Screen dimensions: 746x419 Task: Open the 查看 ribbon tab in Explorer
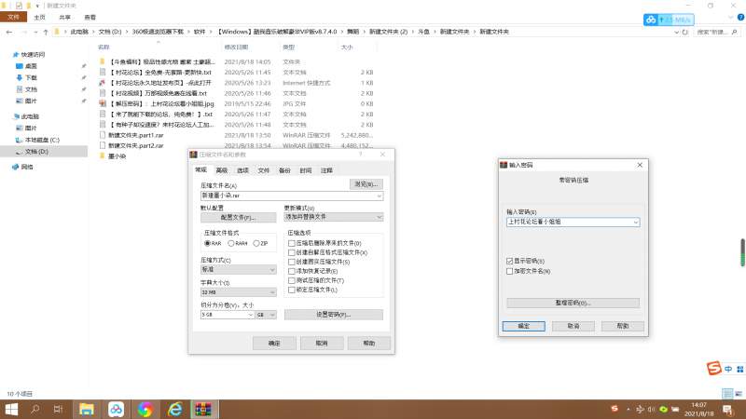(89, 17)
